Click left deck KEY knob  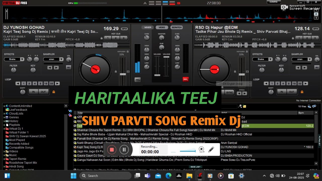pos(33,70)
